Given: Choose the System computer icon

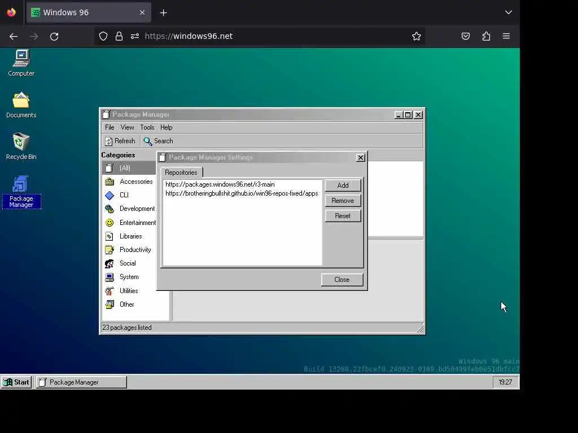Looking at the screenshot, I should click(110, 277).
